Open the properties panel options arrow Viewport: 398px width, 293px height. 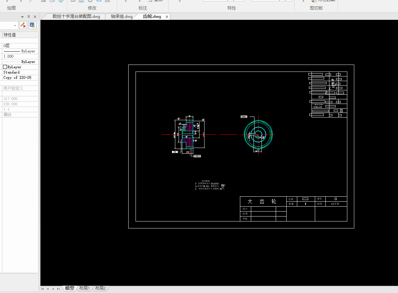(x=22, y=17)
